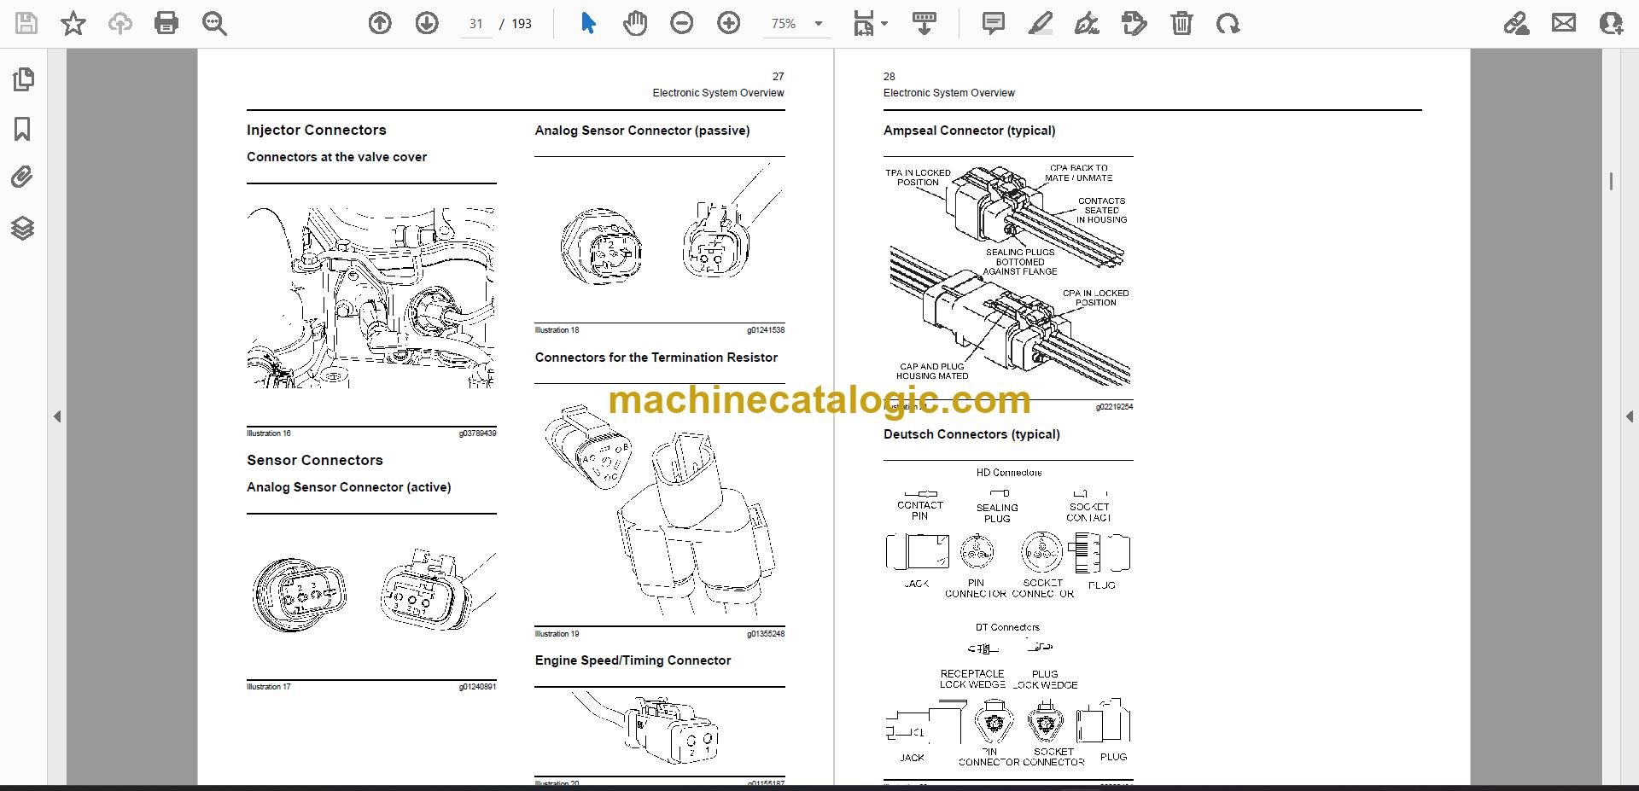Rotate the page view
Viewport: 1639px width, 791px height.
1228,23
